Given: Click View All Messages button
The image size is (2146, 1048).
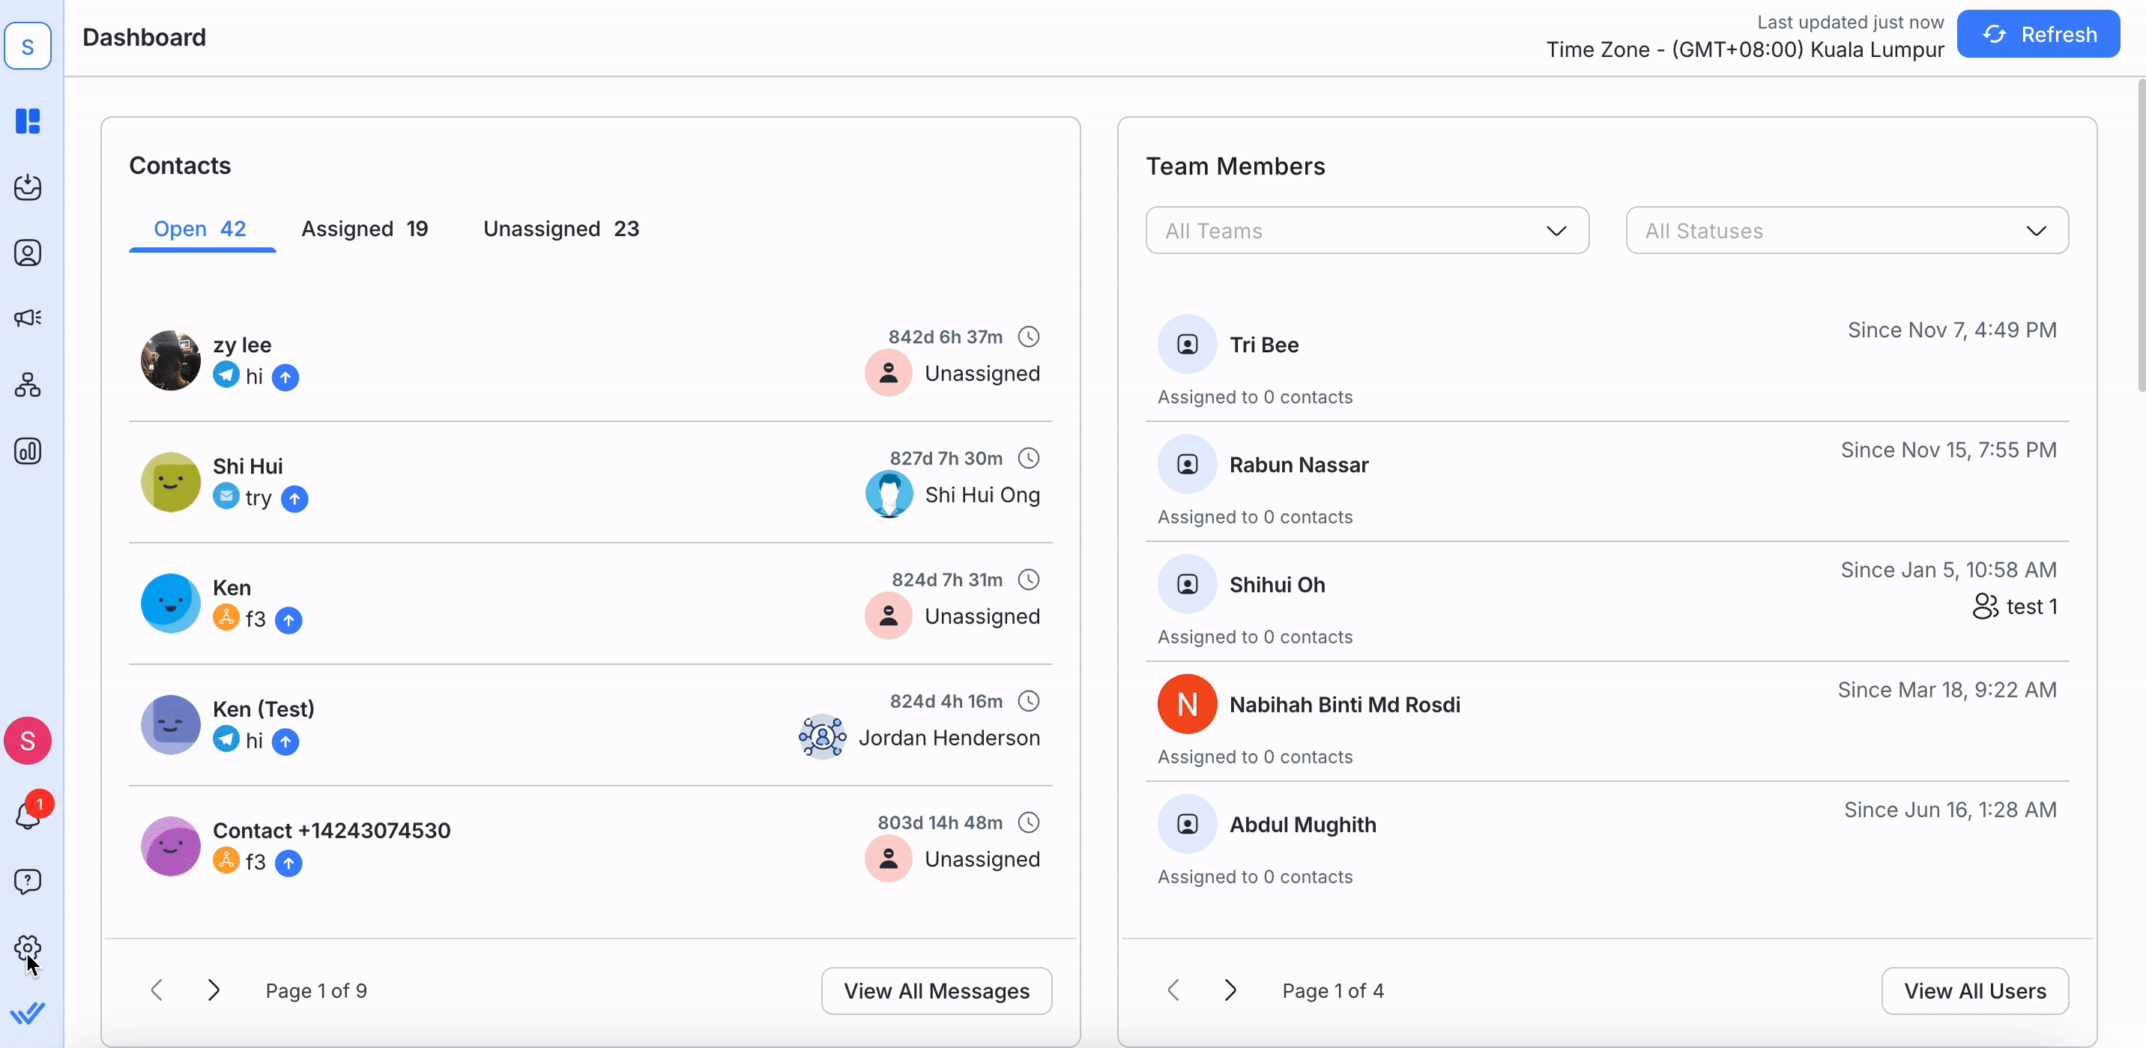Looking at the screenshot, I should tap(936, 990).
